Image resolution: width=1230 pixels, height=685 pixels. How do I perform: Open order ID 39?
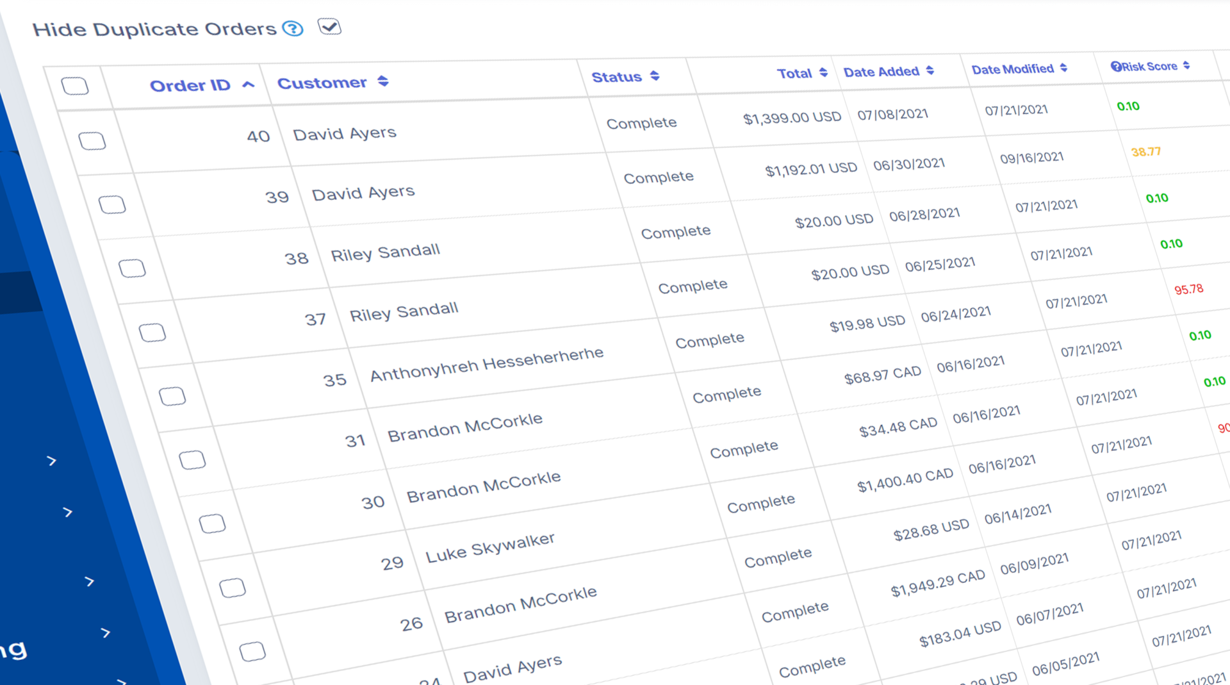[x=277, y=197]
